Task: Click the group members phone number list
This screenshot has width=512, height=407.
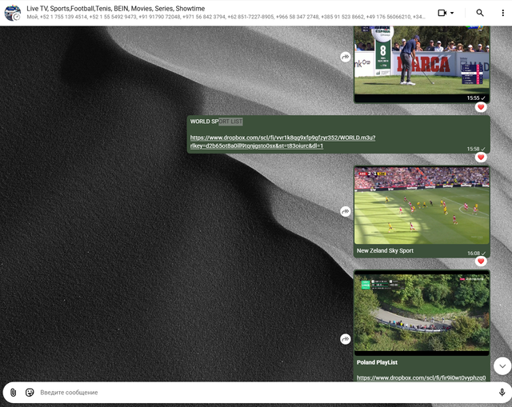Action: 226,17
